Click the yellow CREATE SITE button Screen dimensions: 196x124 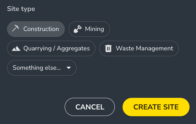pos(156,107)
